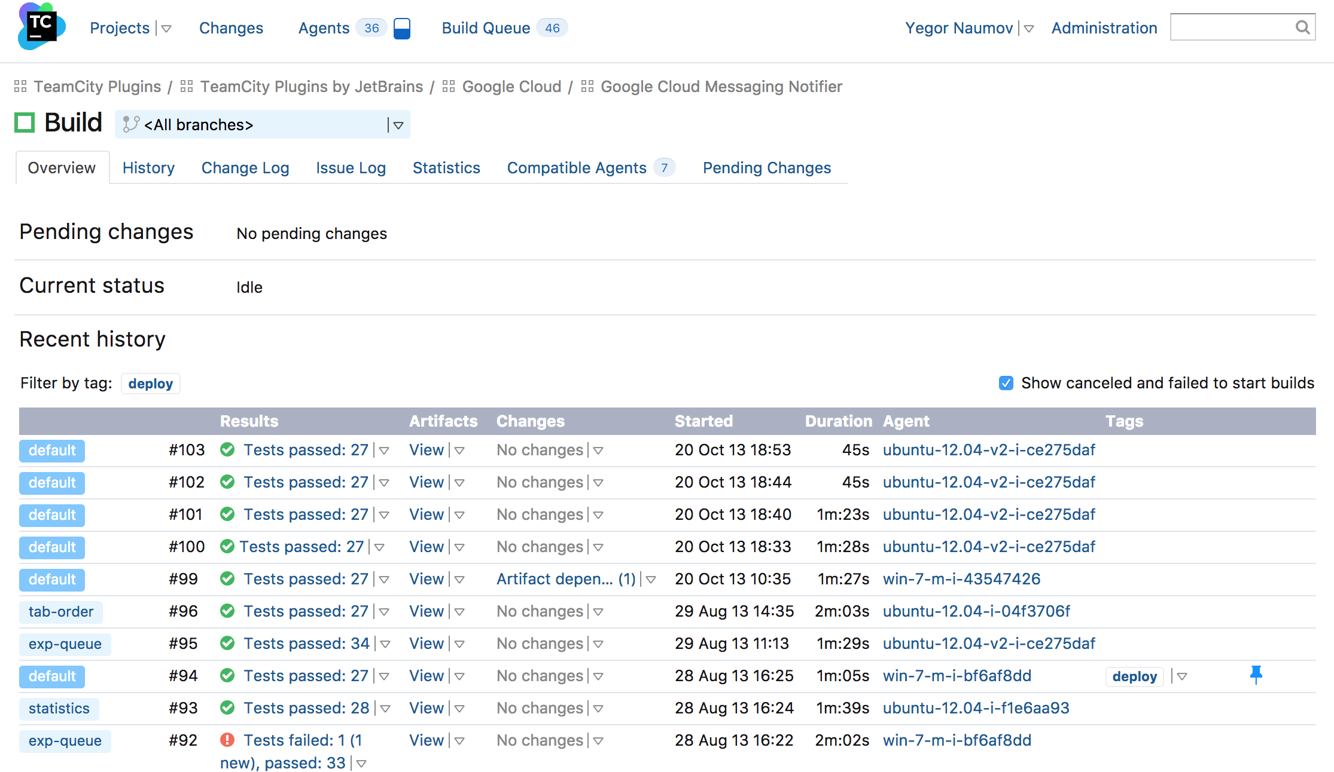This screenshot has width=1334, height=772.
Task: Open the Artifact dependencies changes link on build #99
Action: [x=566, y=578]
